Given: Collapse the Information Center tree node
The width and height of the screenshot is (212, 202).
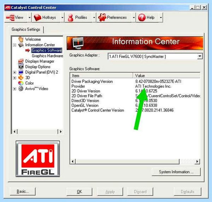Looking at the screenshot, I should (x=14, y=45).
